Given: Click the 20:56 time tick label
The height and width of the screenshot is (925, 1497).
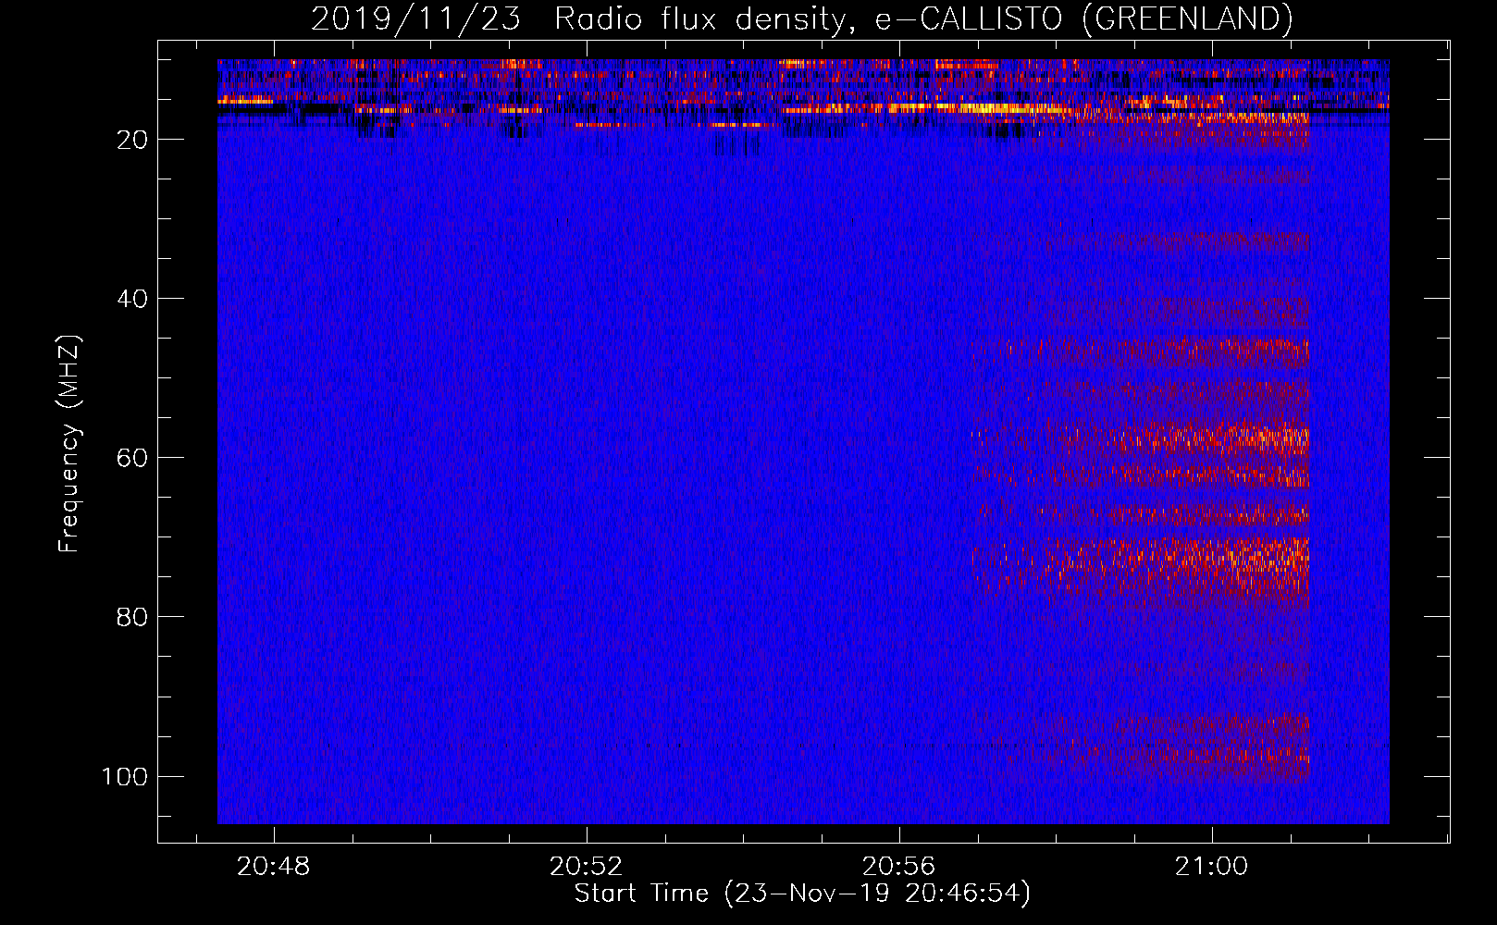Looking at the screenshot, I should pyautogui.click(x=899, y=867).
